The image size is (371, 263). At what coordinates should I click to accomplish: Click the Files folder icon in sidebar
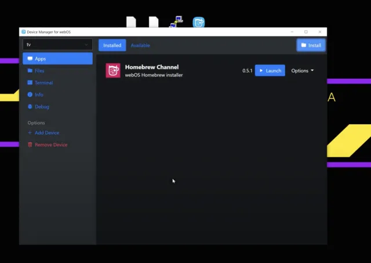30,71
